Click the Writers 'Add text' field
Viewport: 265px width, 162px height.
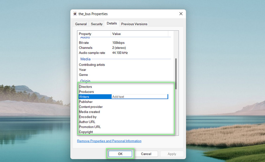click(x=139, y=97)
